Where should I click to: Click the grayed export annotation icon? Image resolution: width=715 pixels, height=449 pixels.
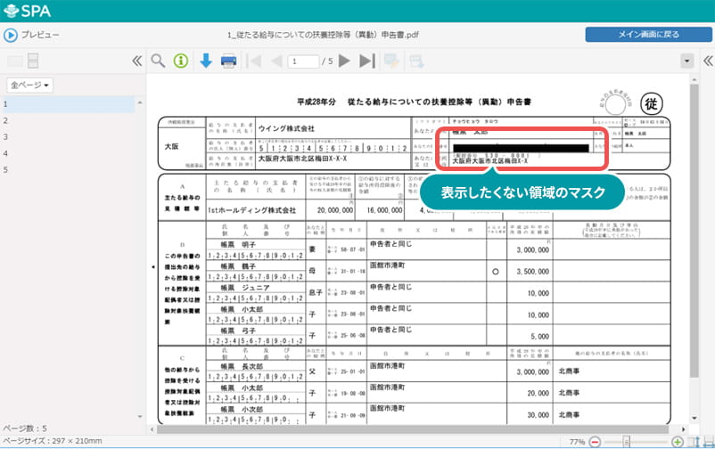point(416,61)
